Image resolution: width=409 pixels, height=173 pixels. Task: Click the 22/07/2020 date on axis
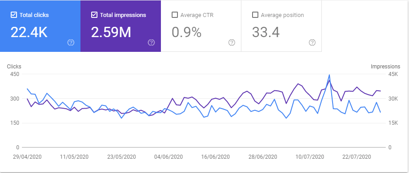coord(357,157)
